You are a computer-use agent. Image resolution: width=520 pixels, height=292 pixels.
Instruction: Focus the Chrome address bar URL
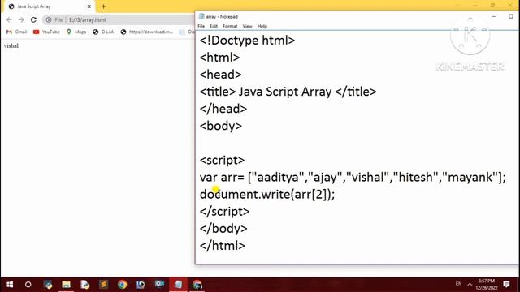pyautogui.click(x=88, y=19)
